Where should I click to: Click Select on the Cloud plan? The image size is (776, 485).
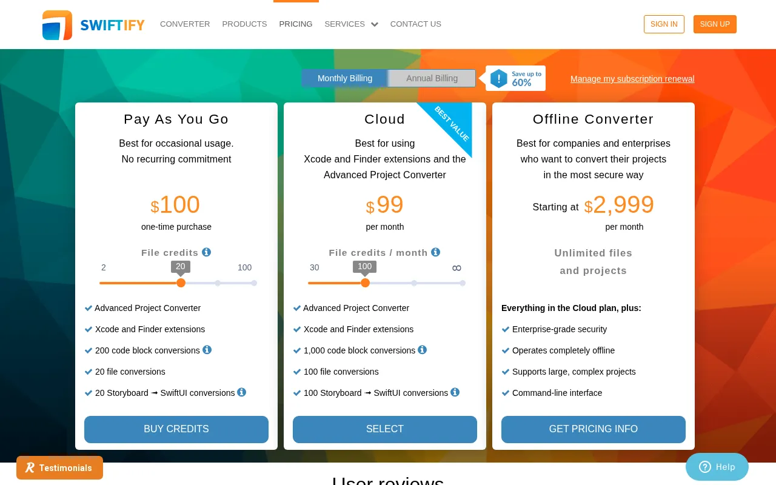[385, 429]
